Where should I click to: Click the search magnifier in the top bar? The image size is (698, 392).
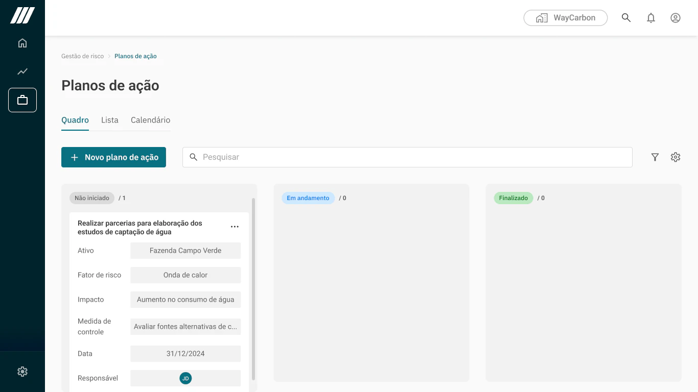[626, 17]
